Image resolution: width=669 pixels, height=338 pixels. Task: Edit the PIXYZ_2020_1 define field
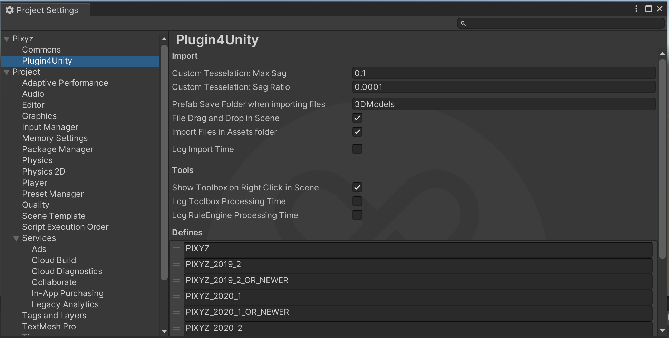(x=418, y=297)
